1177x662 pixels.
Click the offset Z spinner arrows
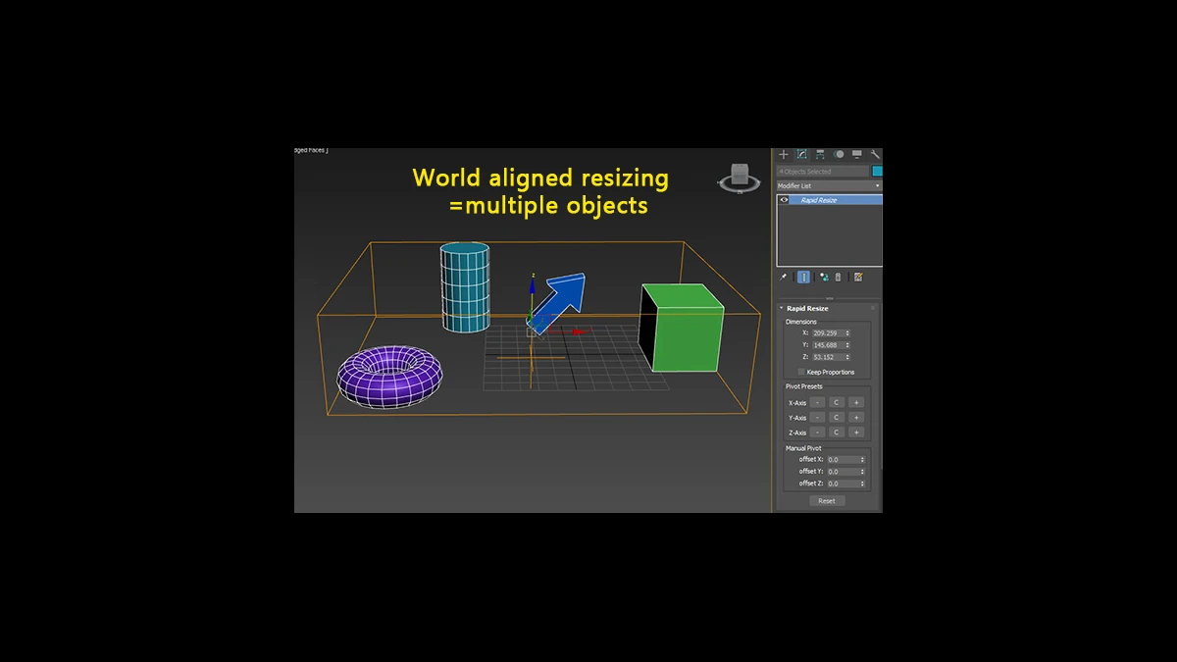[863, 484]
